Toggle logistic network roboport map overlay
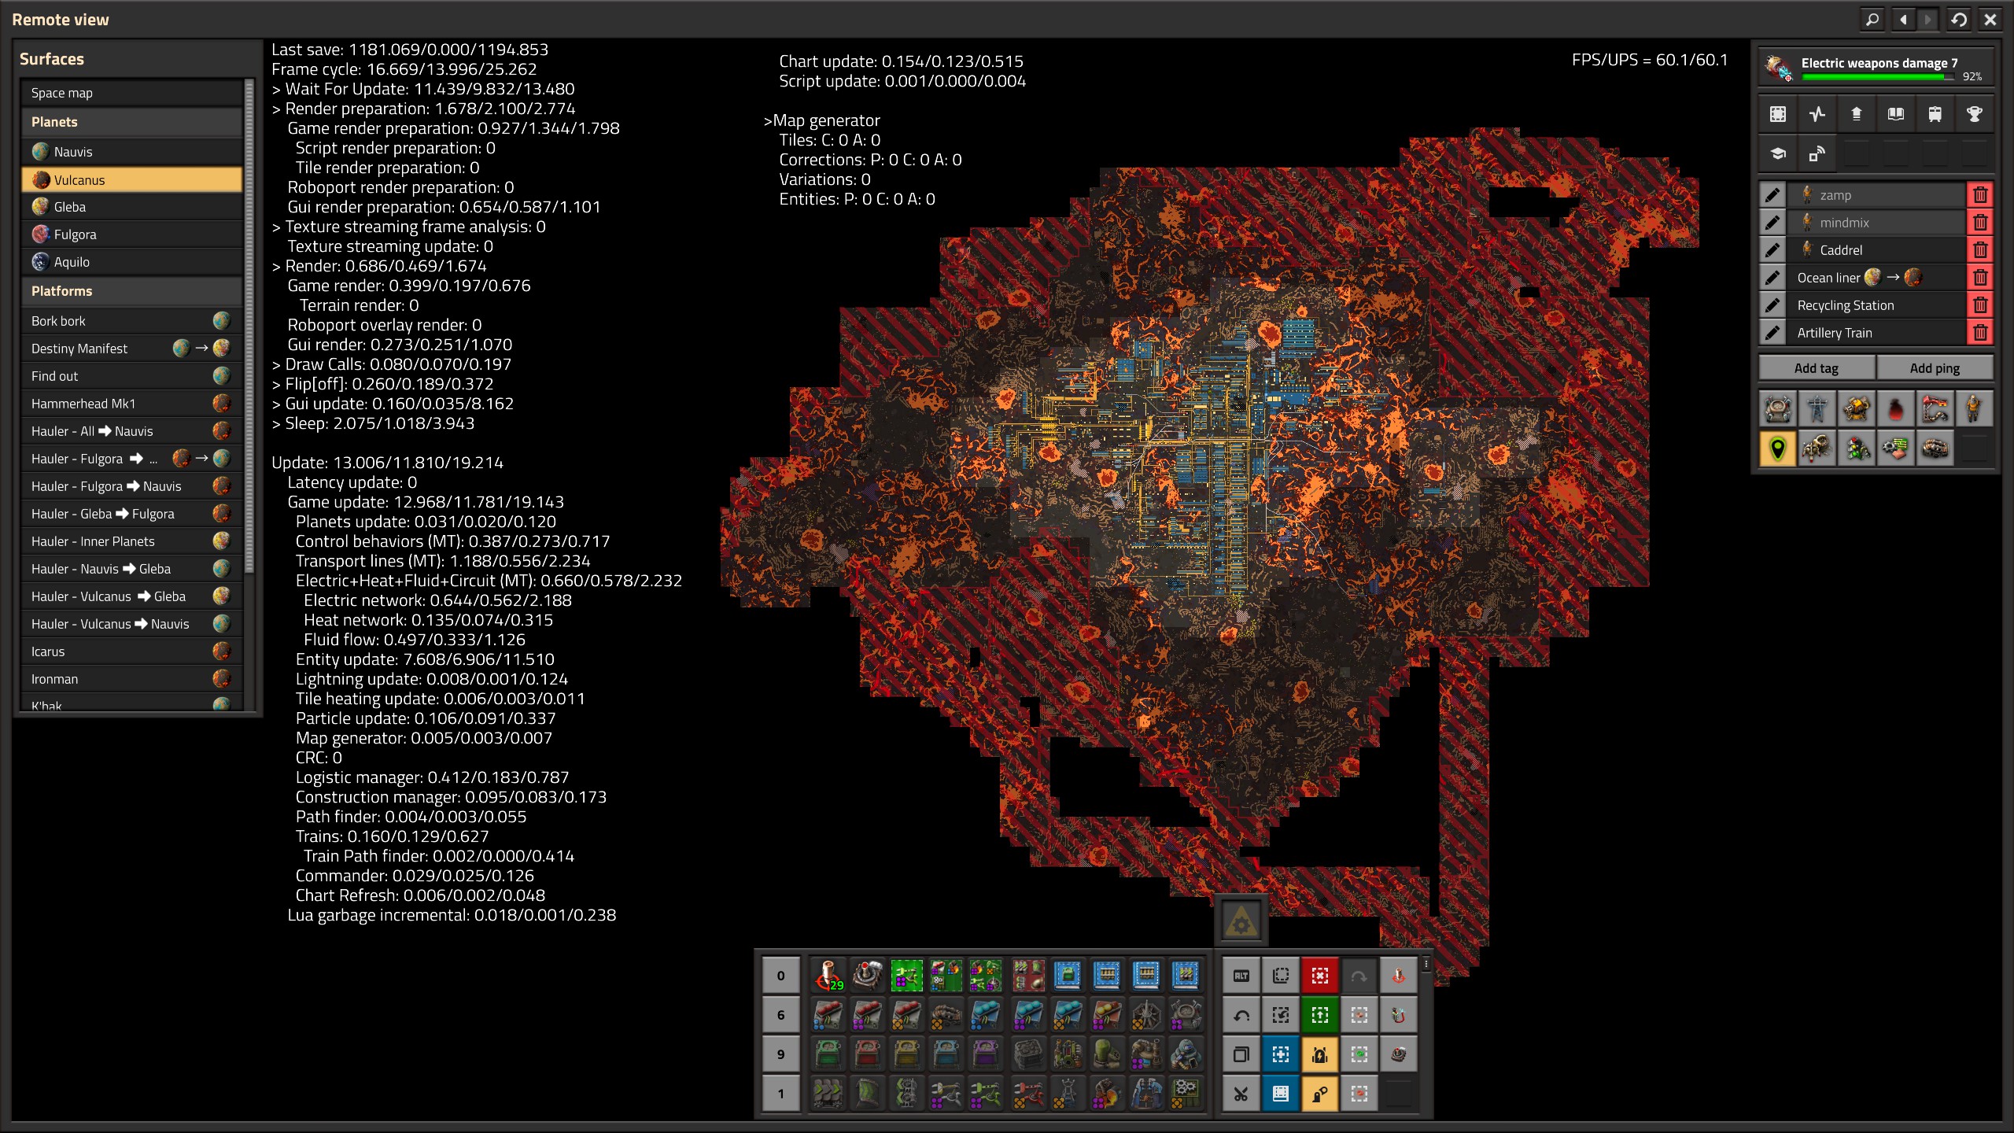 click(x=1777, y=409)
